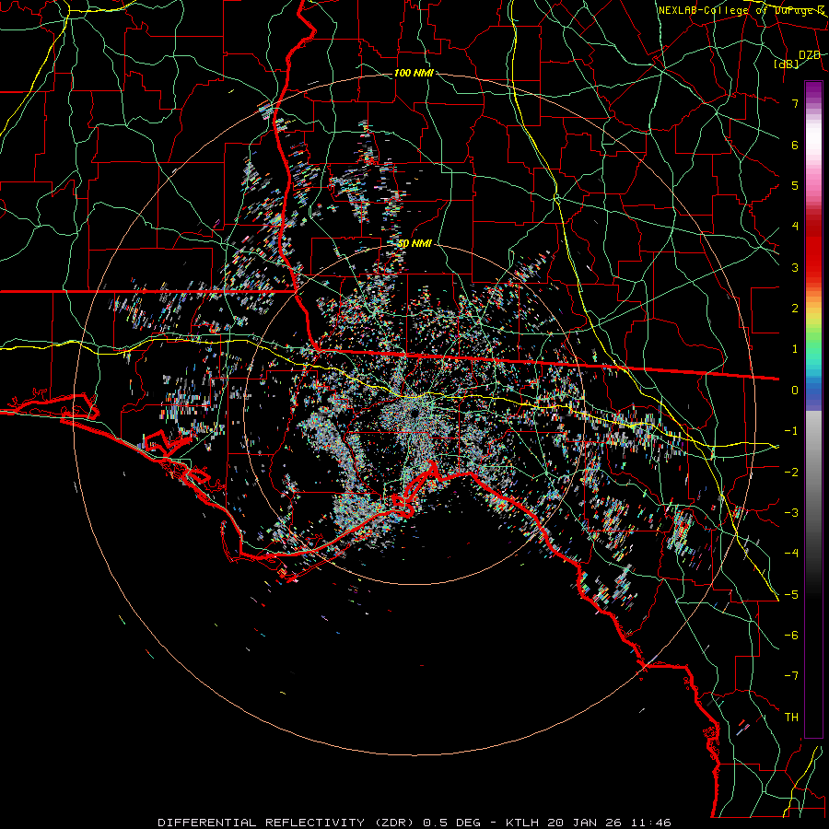Click the -1 dB label on color scale
This screenshot has width=829, height=829.
tap(791, 431)
